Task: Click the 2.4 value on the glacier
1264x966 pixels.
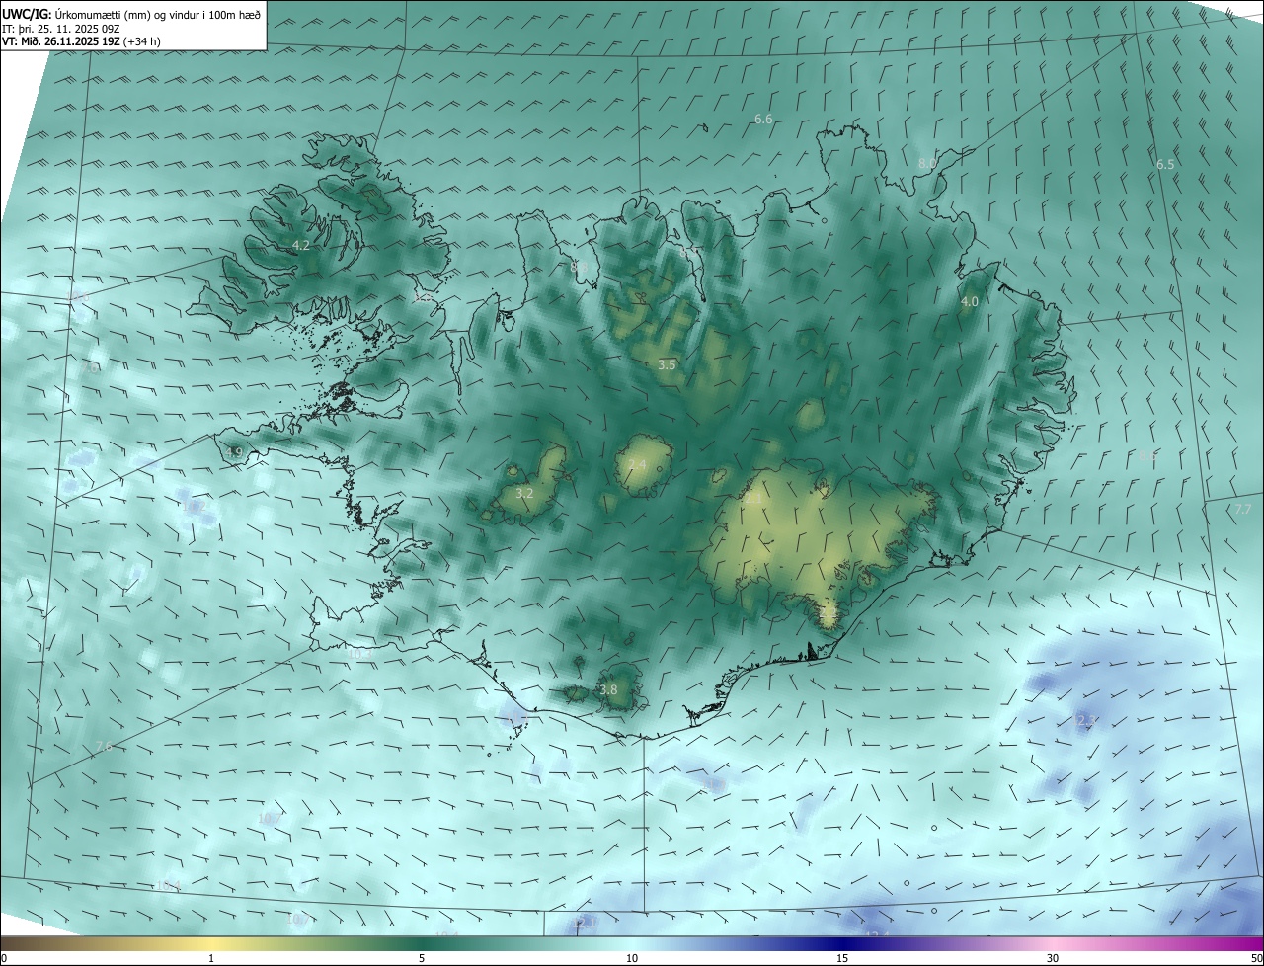Action: (x=637, y=464)
